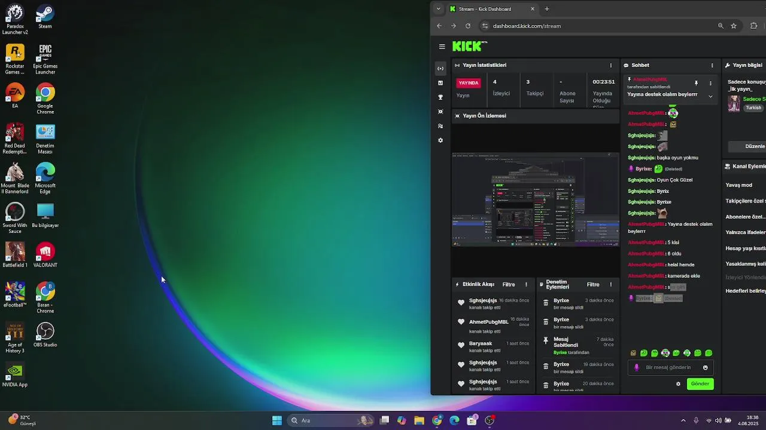Click Baryaaak in the activity feed
This screenshot has width=766, height=430.
481,343
